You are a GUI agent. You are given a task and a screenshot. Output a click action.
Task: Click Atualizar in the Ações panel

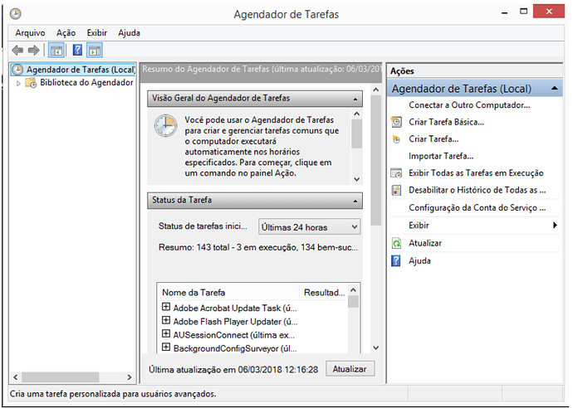tap(425, 243)
